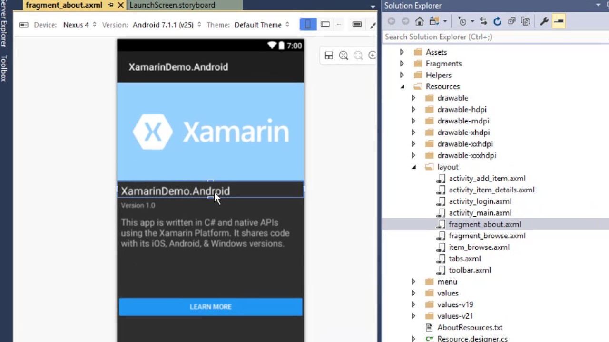Viewport: 609px width, 342px height.
Task: Open the pending changes filter dropdown arrow
Action: point(472,21)
